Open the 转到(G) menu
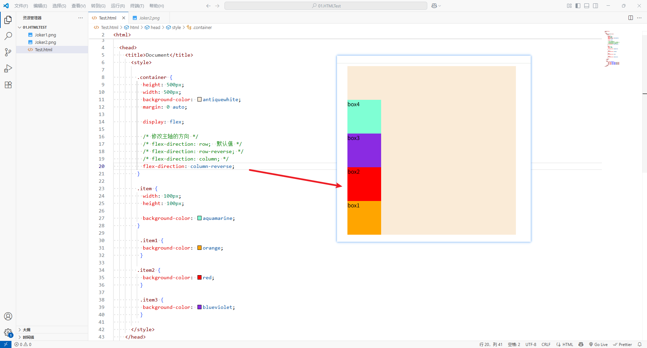The image size is (647, 348). click(98, 6)
